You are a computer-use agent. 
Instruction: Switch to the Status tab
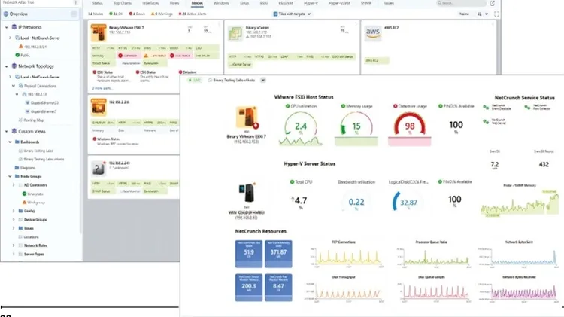97,3
